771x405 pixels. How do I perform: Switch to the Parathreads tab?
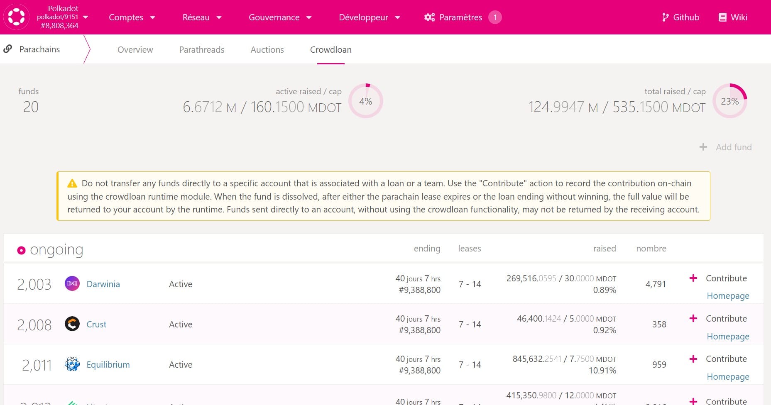202,50
